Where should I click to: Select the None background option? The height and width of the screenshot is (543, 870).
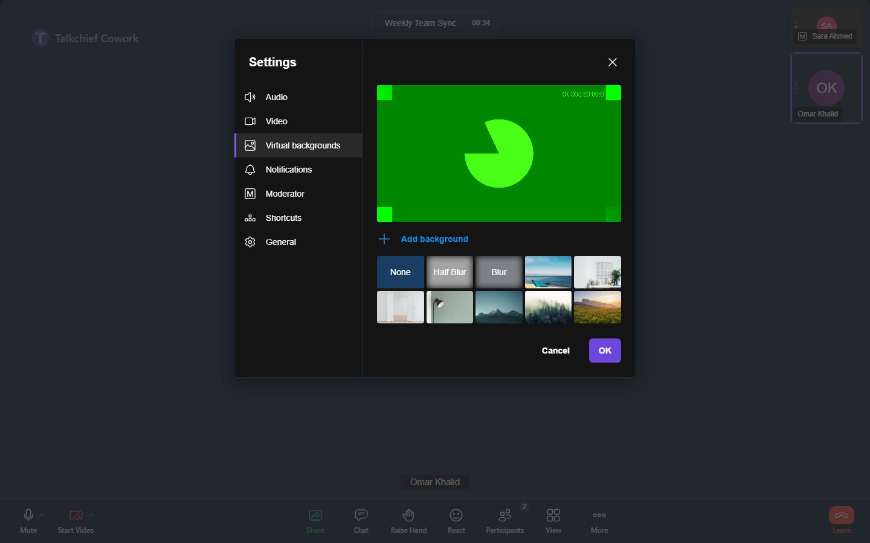click(401, 272)
